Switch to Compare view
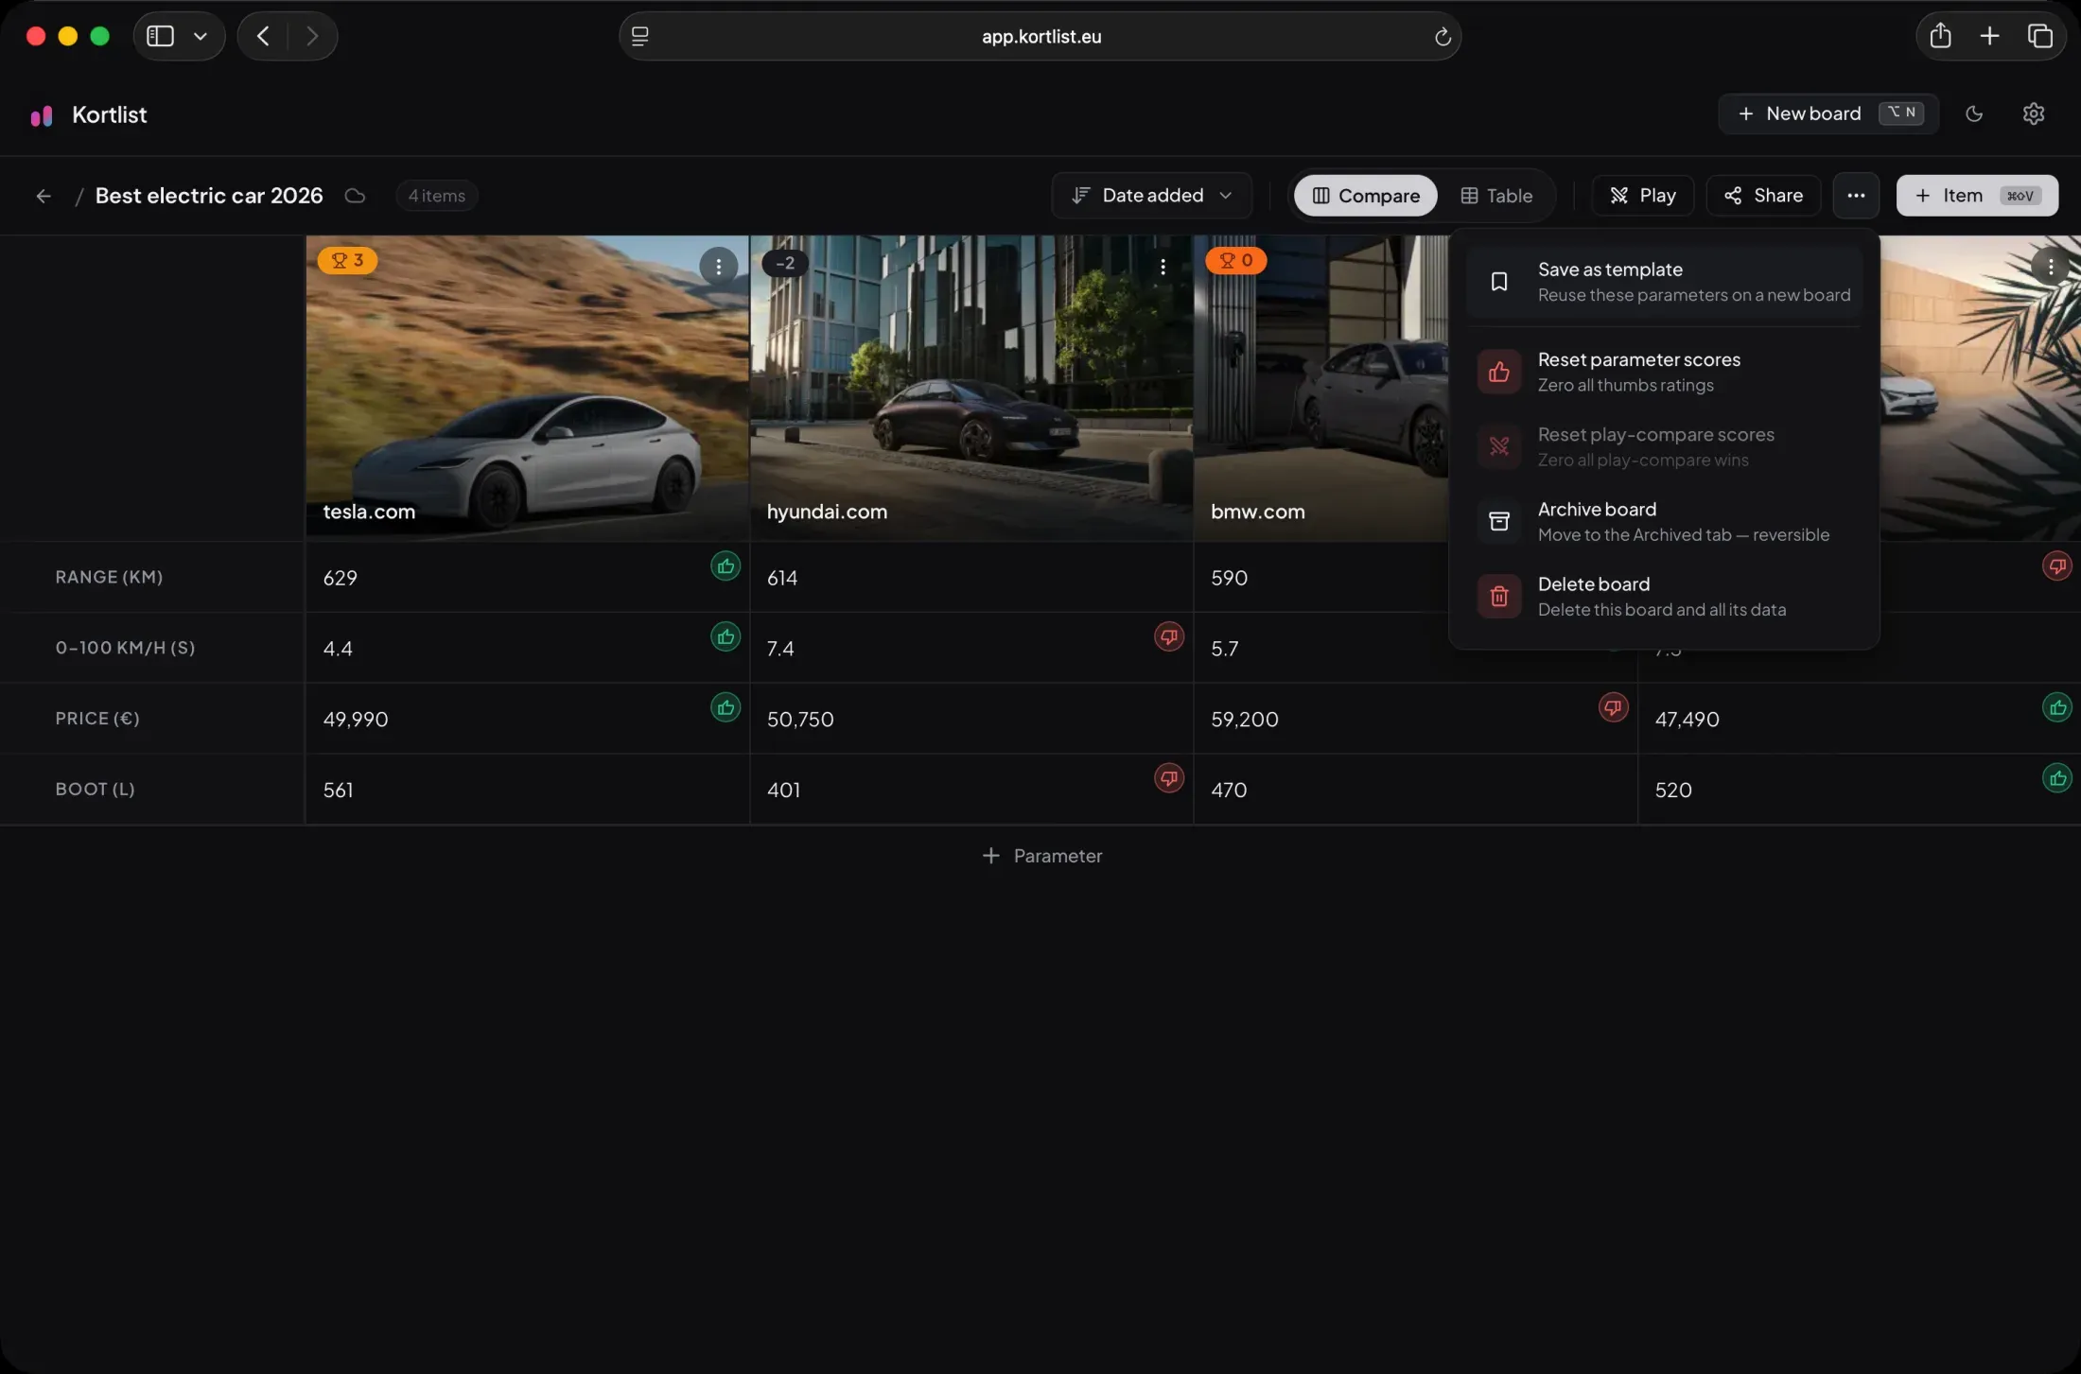Viewport: 2081px width, 1374px height. (x=1365, y=196)
